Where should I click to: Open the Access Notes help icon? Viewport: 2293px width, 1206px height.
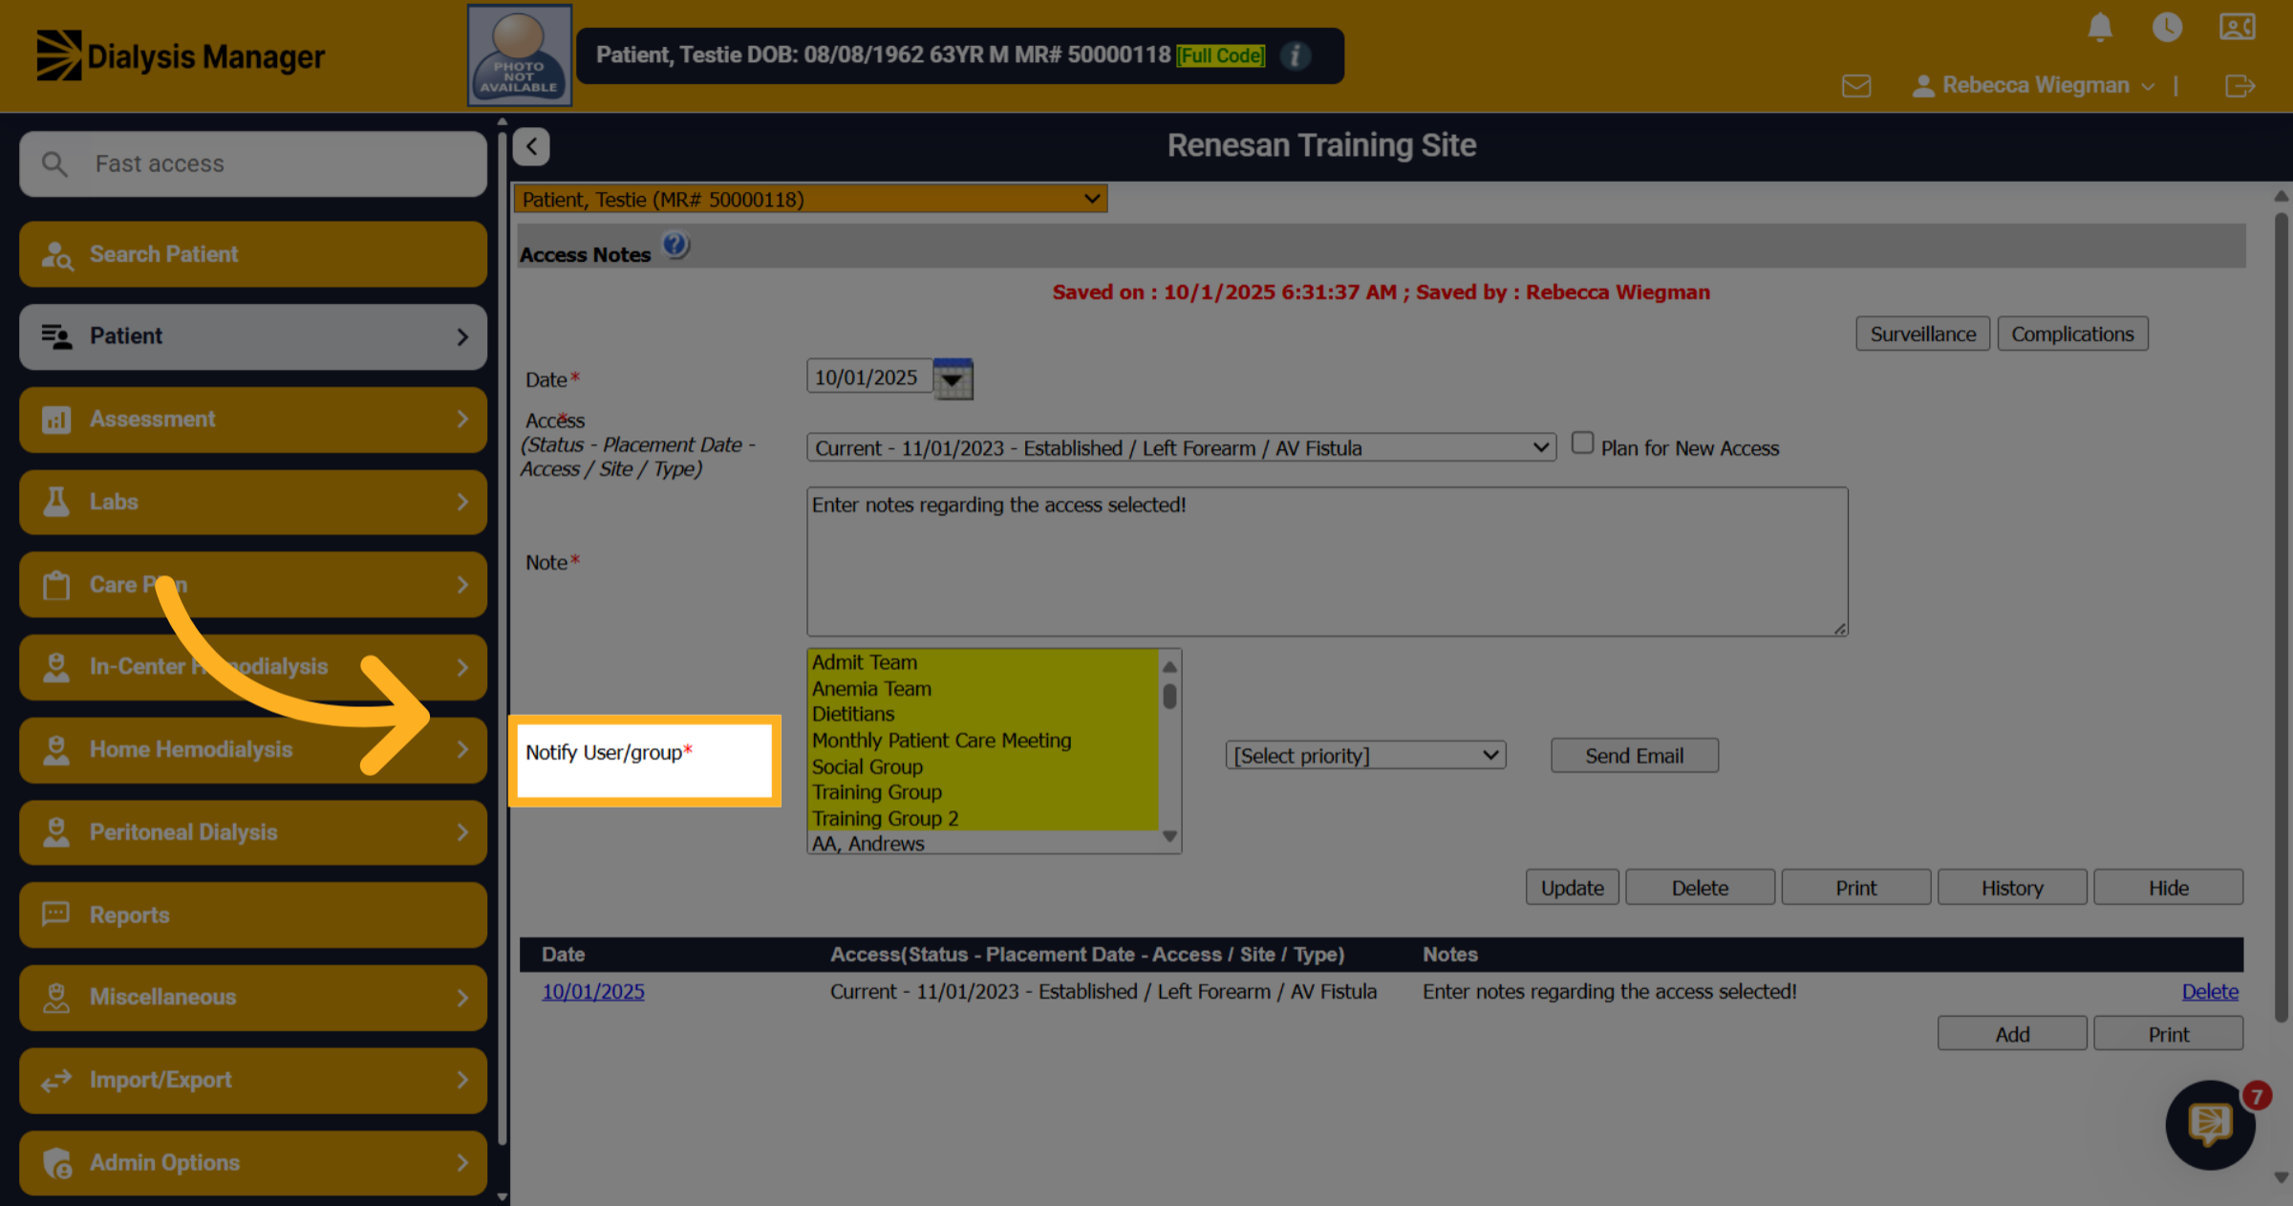675,247
